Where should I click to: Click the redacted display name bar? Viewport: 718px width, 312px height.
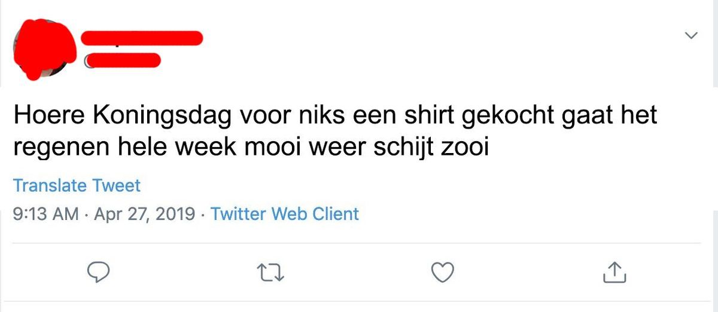pos(142,37)
